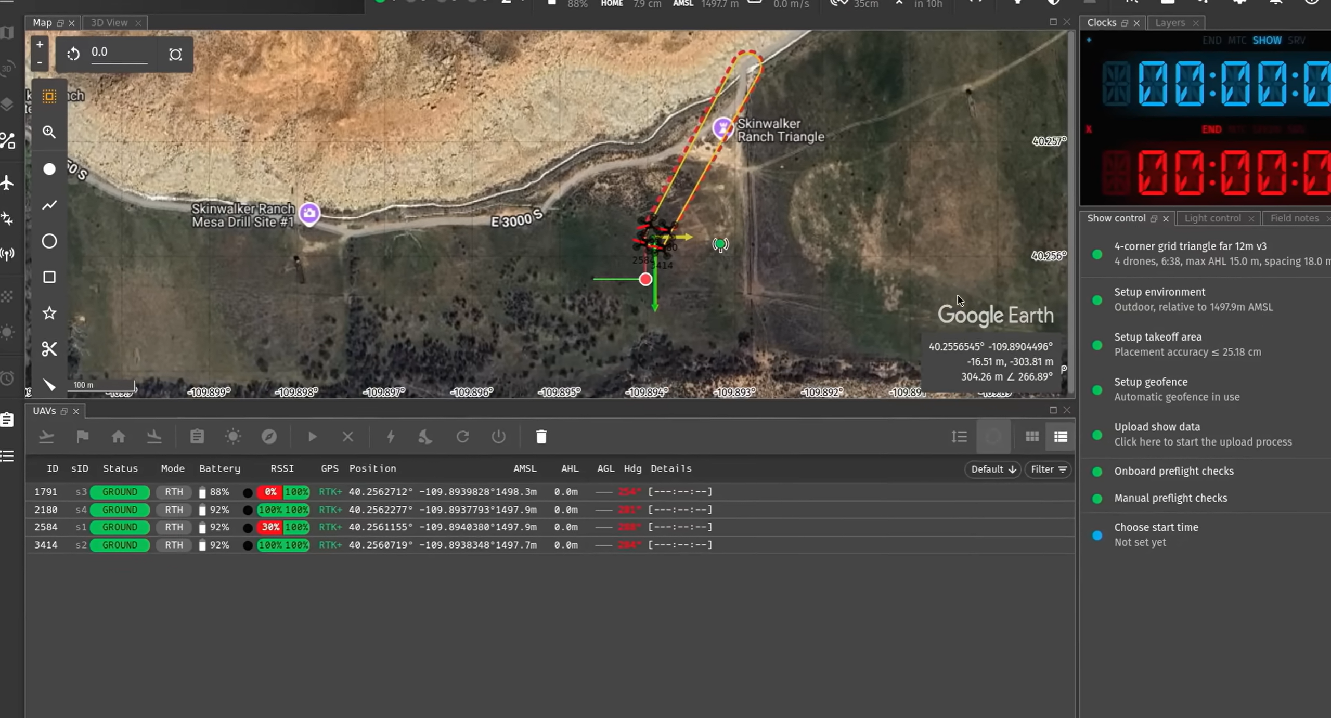The image size is (1331, 718).
Task: Switch UAVs panel to list view
Action: tap(1061, 437)
